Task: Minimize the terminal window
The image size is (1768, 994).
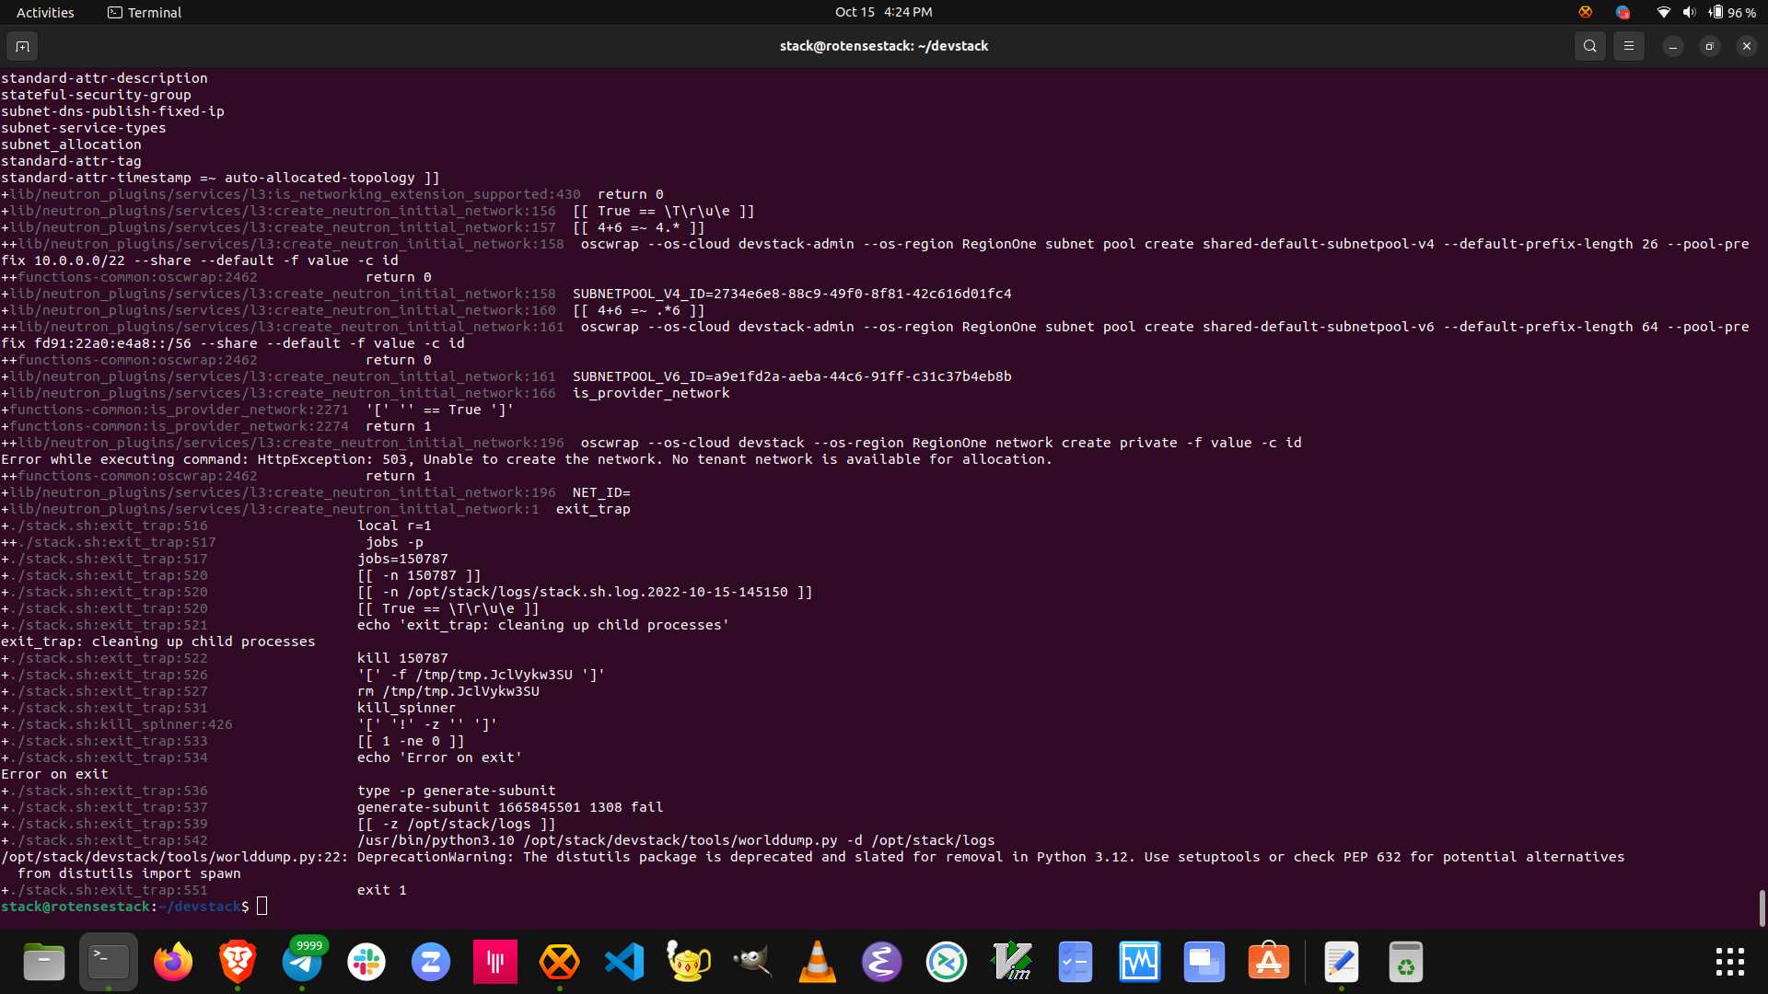Action: pyautogui.click(x=1672, y=46)
